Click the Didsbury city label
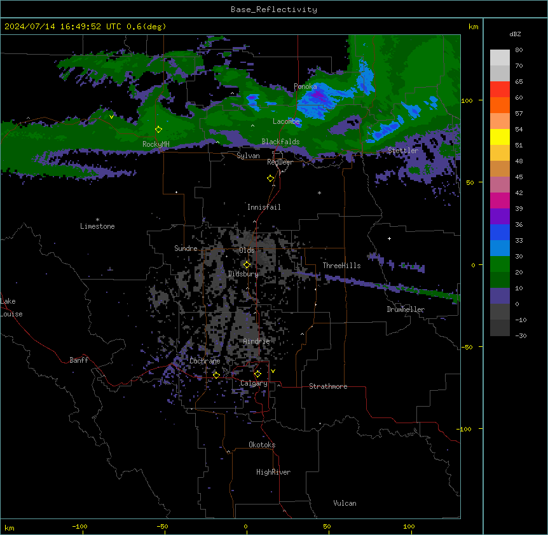 [243, 274]
